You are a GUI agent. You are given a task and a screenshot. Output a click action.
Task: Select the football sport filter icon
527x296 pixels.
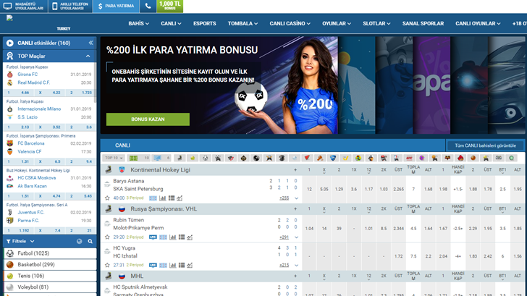(x=206, y=158)
